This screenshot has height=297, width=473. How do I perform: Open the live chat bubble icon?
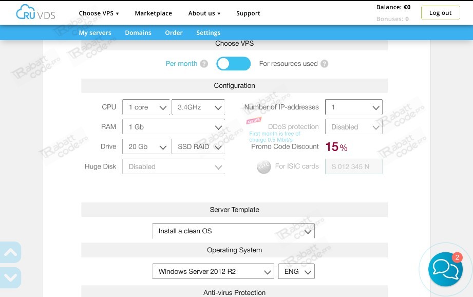click(x=445, y=269)
